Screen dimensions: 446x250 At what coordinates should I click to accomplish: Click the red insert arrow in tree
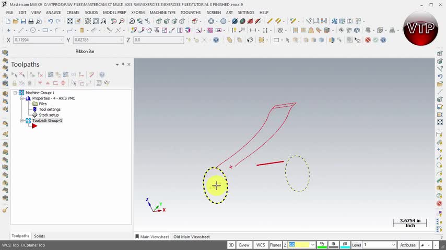(x=34, y=126)
